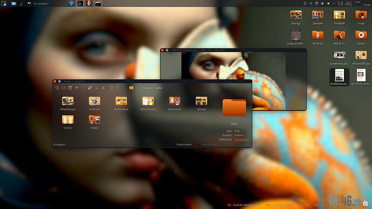The width and height of the screenshot is (372, 209).
Task: Expand hidden system tray icons arrow
Action: tap(334, 4)
